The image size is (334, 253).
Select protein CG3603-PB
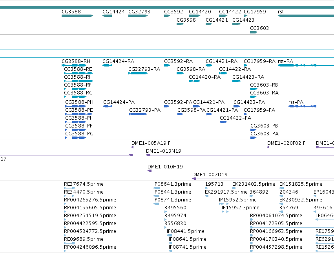coord(253,130)
